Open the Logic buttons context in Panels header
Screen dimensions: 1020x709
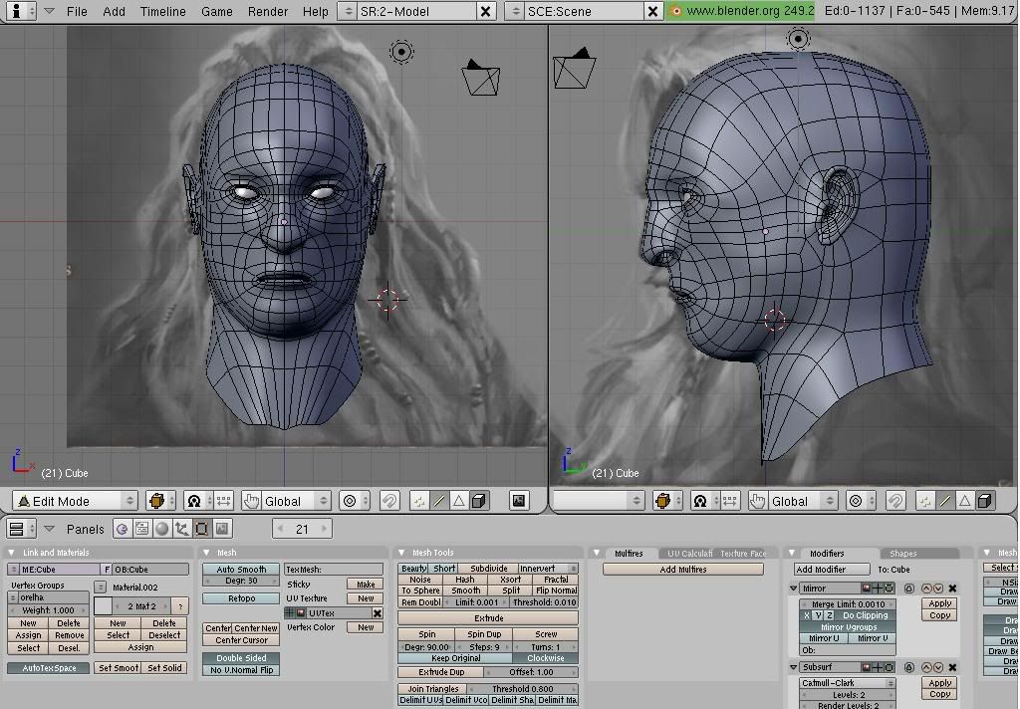pyautogui.click(x=122, y=529)
